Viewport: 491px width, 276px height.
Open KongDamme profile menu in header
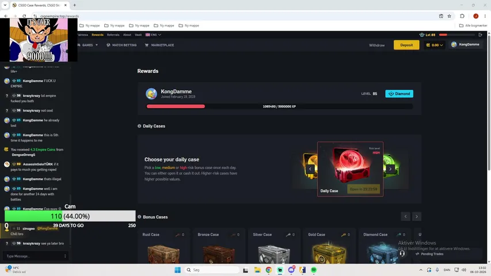coord(465,44)
